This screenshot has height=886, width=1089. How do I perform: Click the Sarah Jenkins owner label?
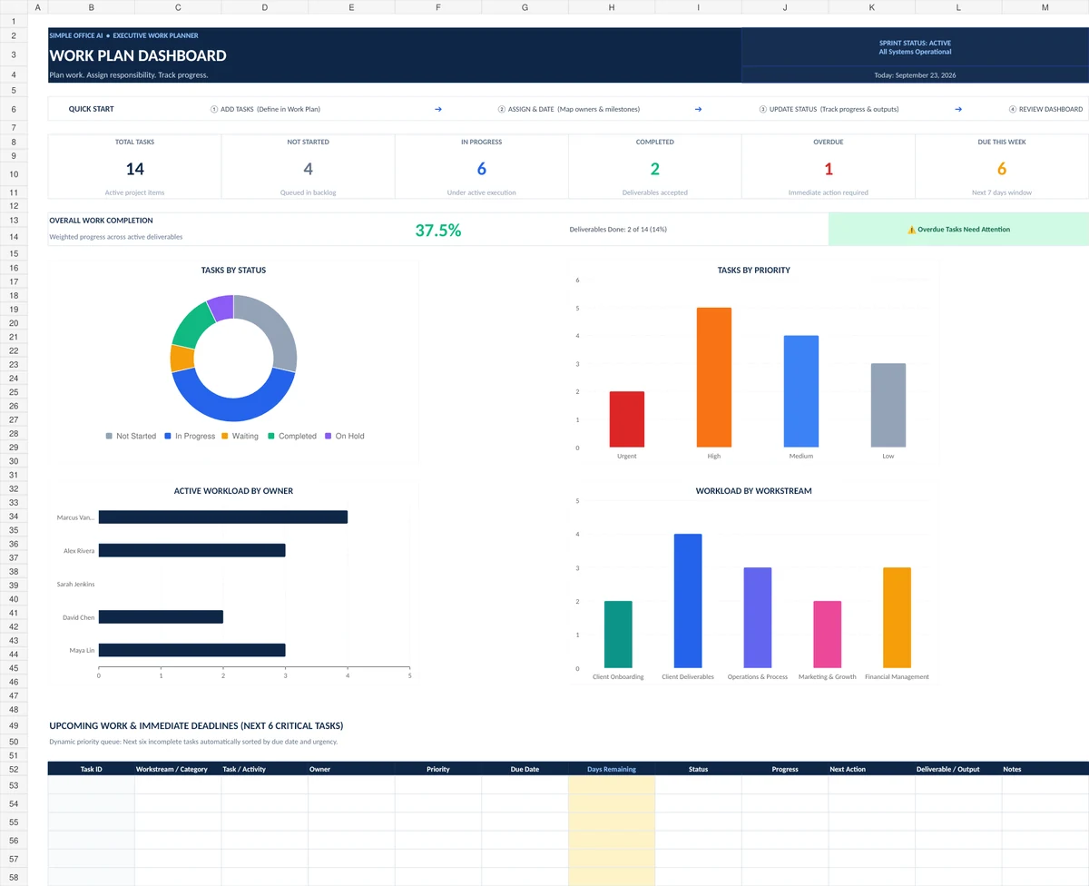pyautogui.click(x=75, y=585)
